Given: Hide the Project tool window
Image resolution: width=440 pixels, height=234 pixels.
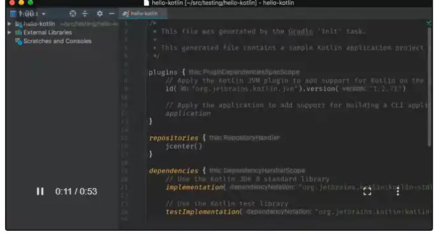Looking at the screenshot, I should (x=112, y=13).
